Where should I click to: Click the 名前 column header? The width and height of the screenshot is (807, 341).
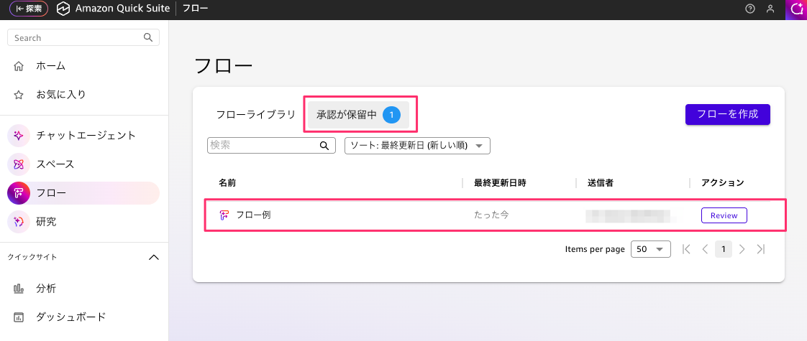(227, 183)
